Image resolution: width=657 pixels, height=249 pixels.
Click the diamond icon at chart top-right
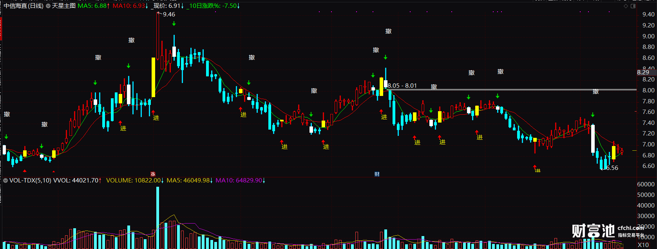click(626, 6)
